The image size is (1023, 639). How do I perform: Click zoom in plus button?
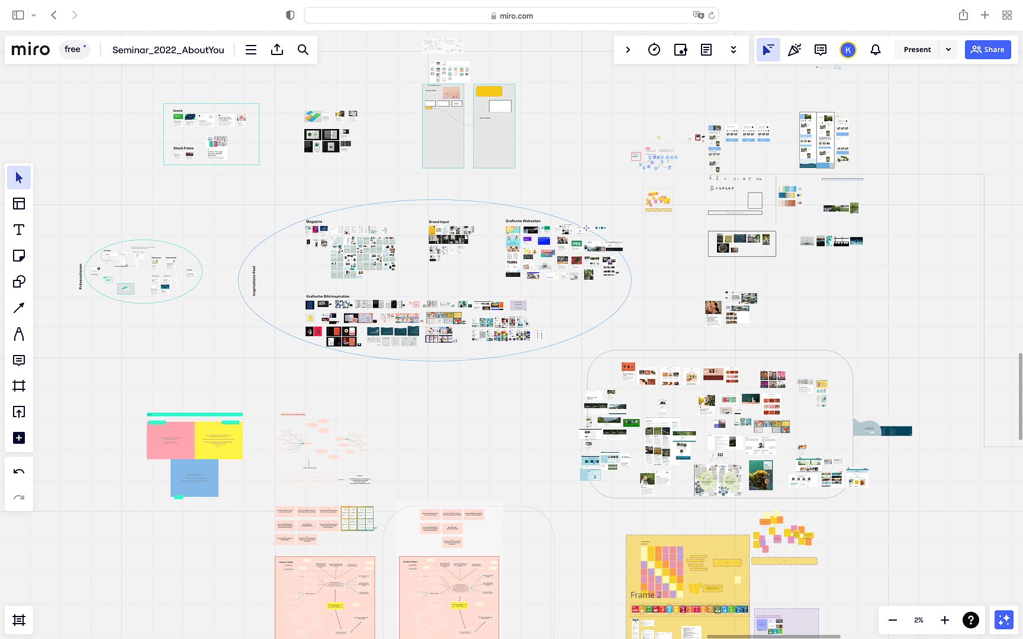(x=945, y=620)
